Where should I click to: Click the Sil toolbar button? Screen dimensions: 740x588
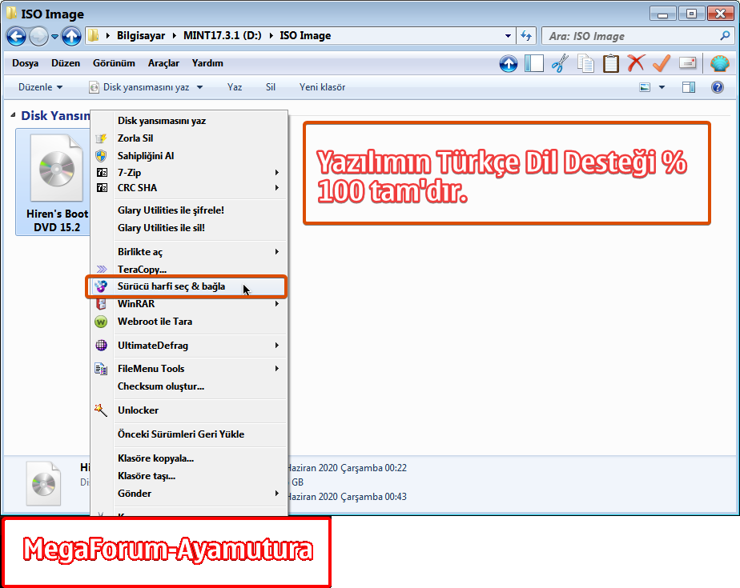tap(271, 87)
